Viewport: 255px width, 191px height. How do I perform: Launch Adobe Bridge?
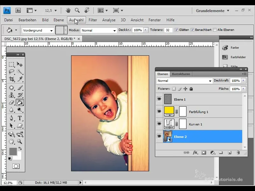tap(18, 11)
